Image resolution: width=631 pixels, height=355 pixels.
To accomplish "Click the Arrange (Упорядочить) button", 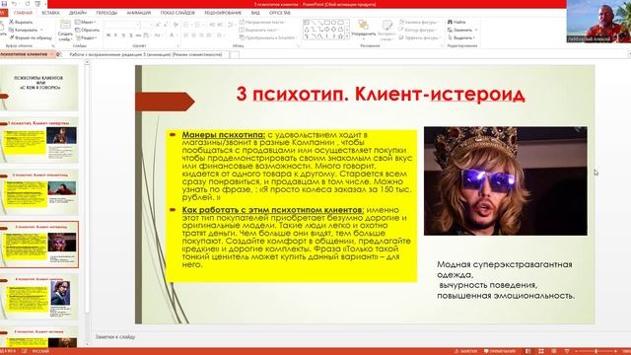I will pos(364,29).
